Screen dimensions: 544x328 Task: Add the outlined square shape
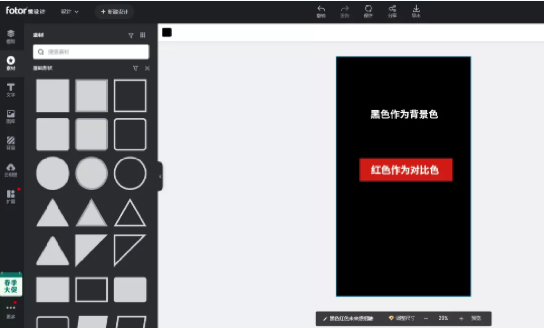[x=130, y=96]
